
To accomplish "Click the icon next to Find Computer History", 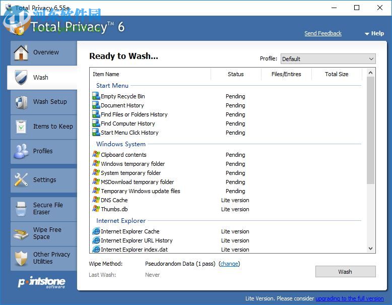I will (x=96, y=123).
